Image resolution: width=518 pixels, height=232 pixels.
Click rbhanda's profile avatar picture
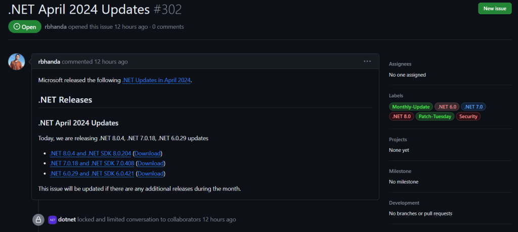pos(17,62)
